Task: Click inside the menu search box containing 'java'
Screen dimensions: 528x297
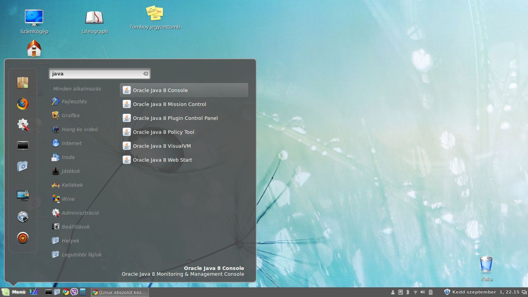Action: (x=99, y=74)
